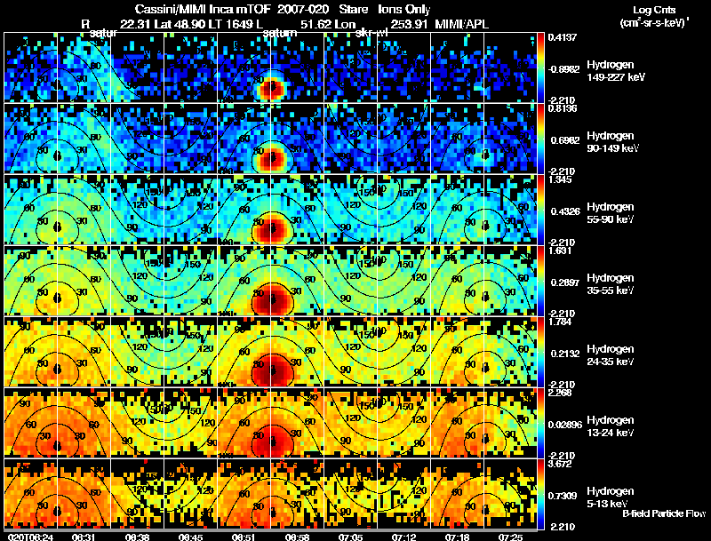This screenshot has width=711, height=541.
Task: Click the color bar beside 90-149 keV row
Action: coord(540,139)
